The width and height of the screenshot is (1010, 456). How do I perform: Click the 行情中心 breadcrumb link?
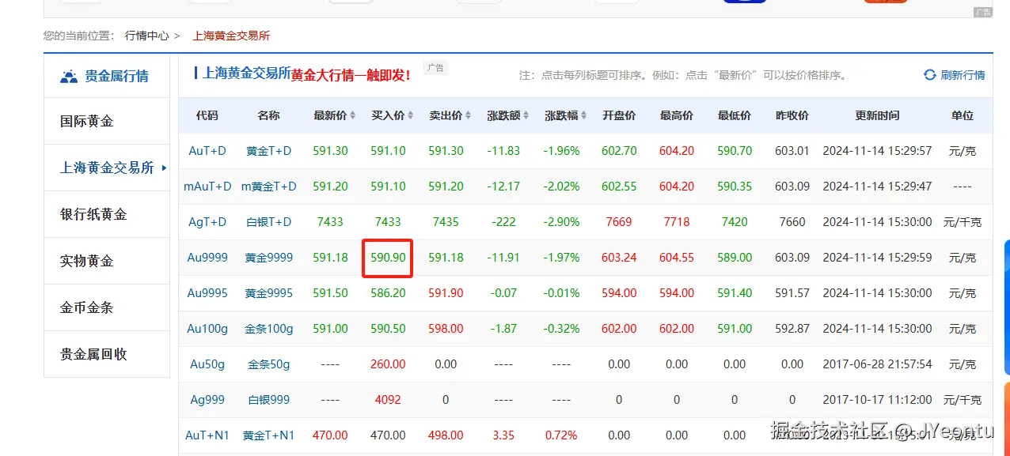pyautogui.click(x=147, y=36)
